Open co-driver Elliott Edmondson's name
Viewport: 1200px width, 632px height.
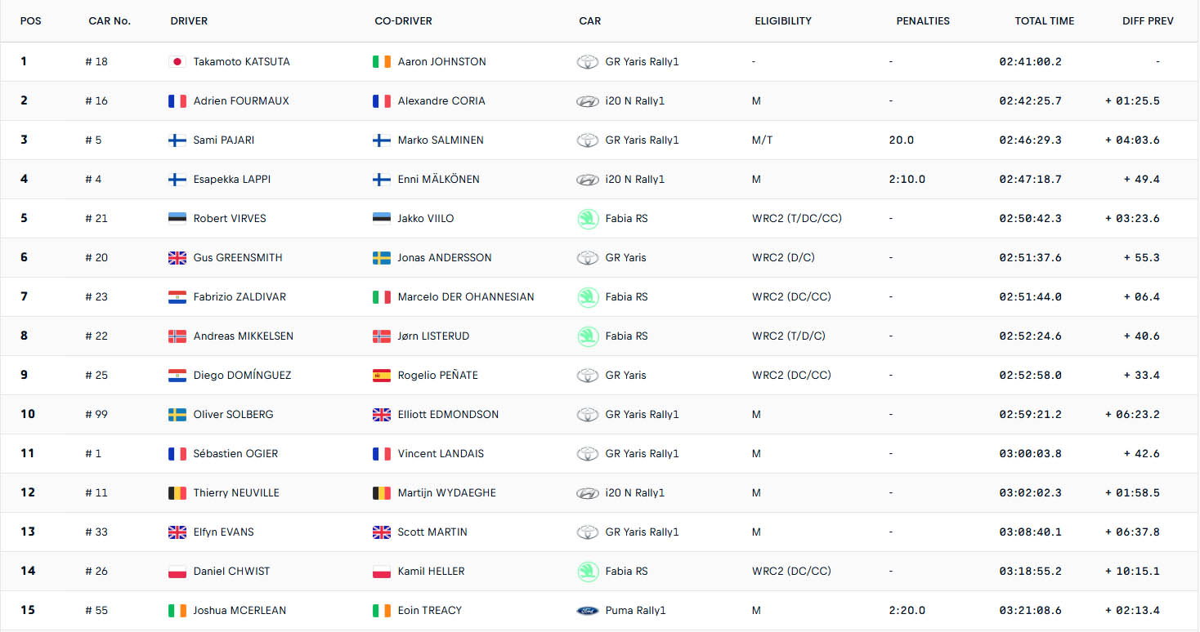[447, 415]
